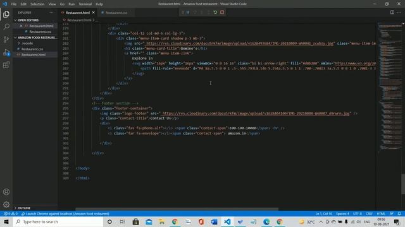Open Mail app from taskbar

tap(149, 221)
